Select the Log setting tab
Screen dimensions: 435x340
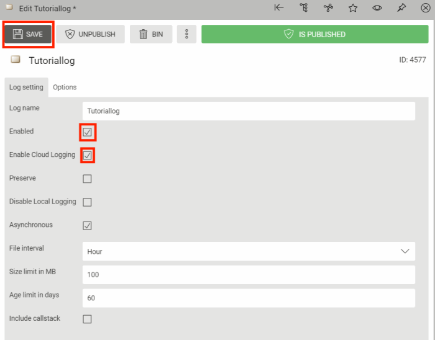26,87
